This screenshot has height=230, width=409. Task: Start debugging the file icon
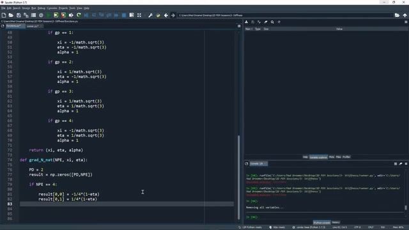coord(86,15)
